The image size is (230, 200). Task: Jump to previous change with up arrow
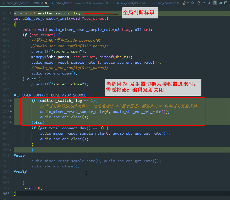pos(204,3)
